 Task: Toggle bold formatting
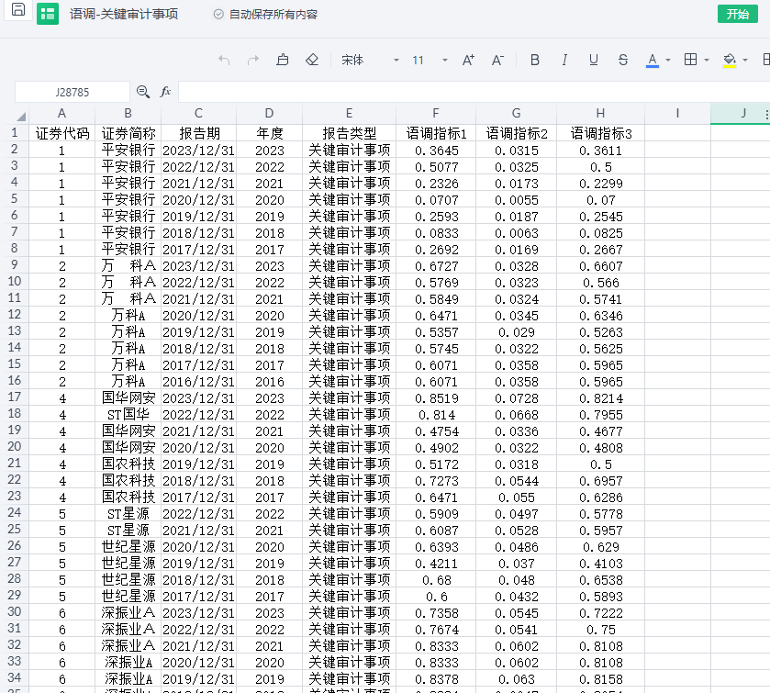[535, 60]
